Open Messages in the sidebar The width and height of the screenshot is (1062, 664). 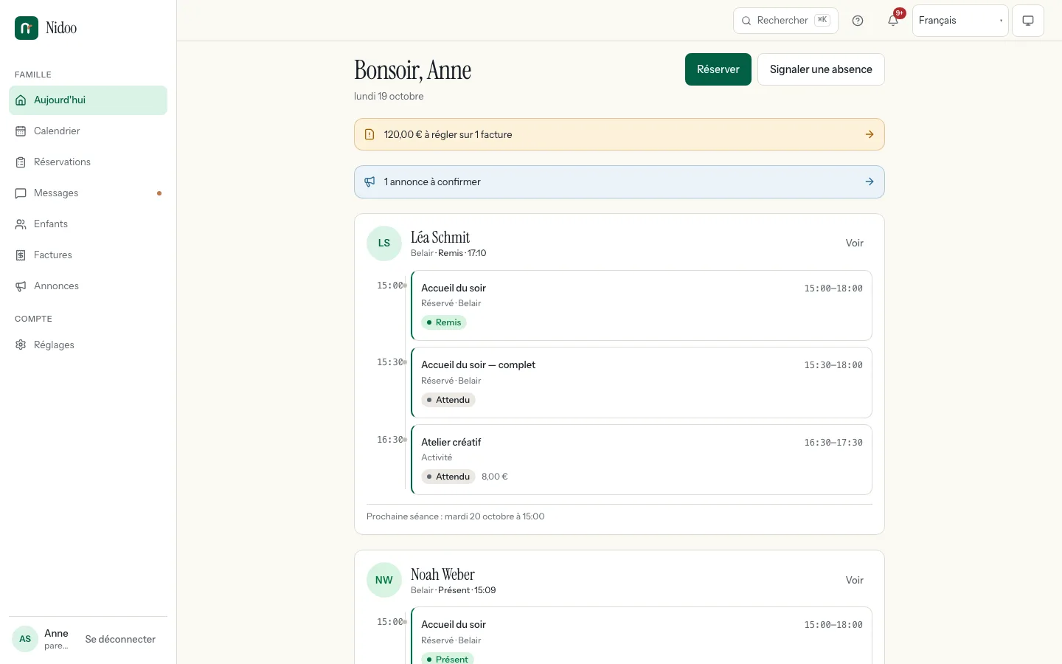click(x=88, y=193)
